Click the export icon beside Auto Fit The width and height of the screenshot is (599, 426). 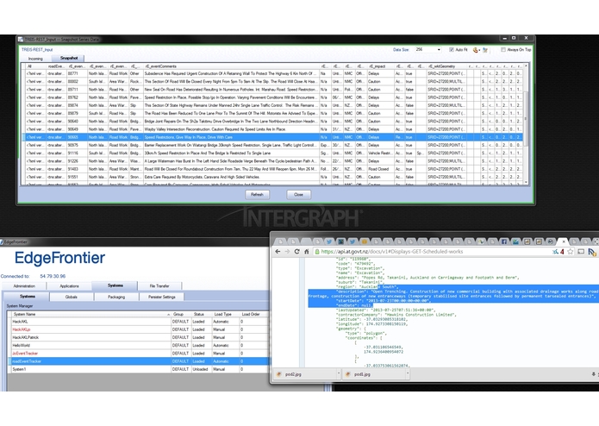click(x=475, y=50)
